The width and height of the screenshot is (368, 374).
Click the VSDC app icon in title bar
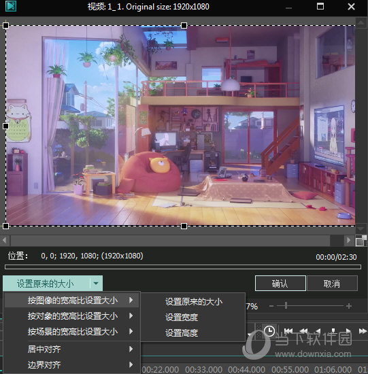11,6
